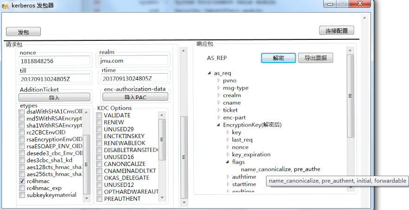Expand the crealm tree node

[219, 95]
